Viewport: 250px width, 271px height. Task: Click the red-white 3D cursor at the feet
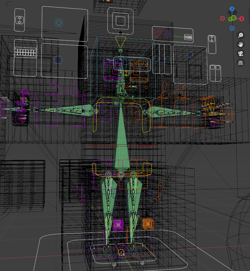121,252
